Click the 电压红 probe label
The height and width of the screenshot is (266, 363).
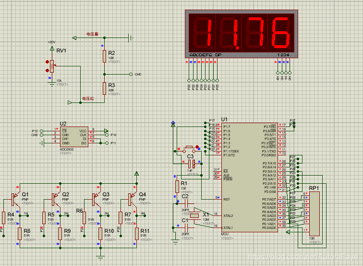[x=88, y=99]
